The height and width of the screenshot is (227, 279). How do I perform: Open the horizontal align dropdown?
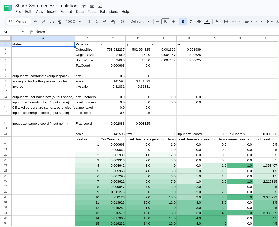tap(248, 22)
